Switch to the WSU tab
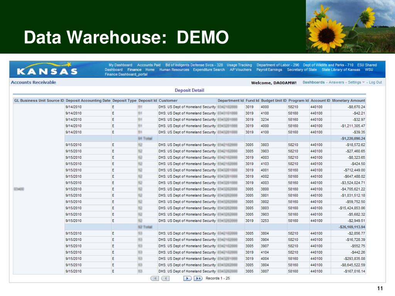395x296 pixels. point(369,70)
